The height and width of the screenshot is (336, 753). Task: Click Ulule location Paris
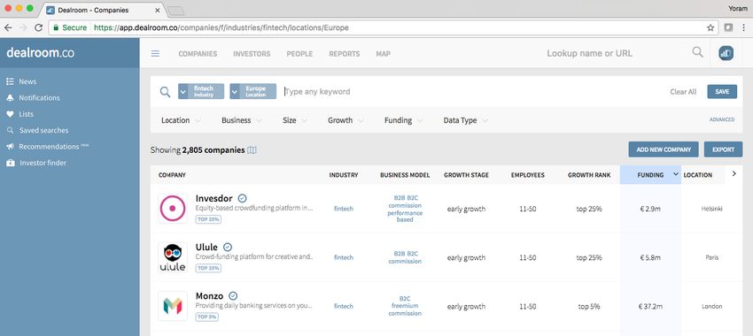[712, 257]
